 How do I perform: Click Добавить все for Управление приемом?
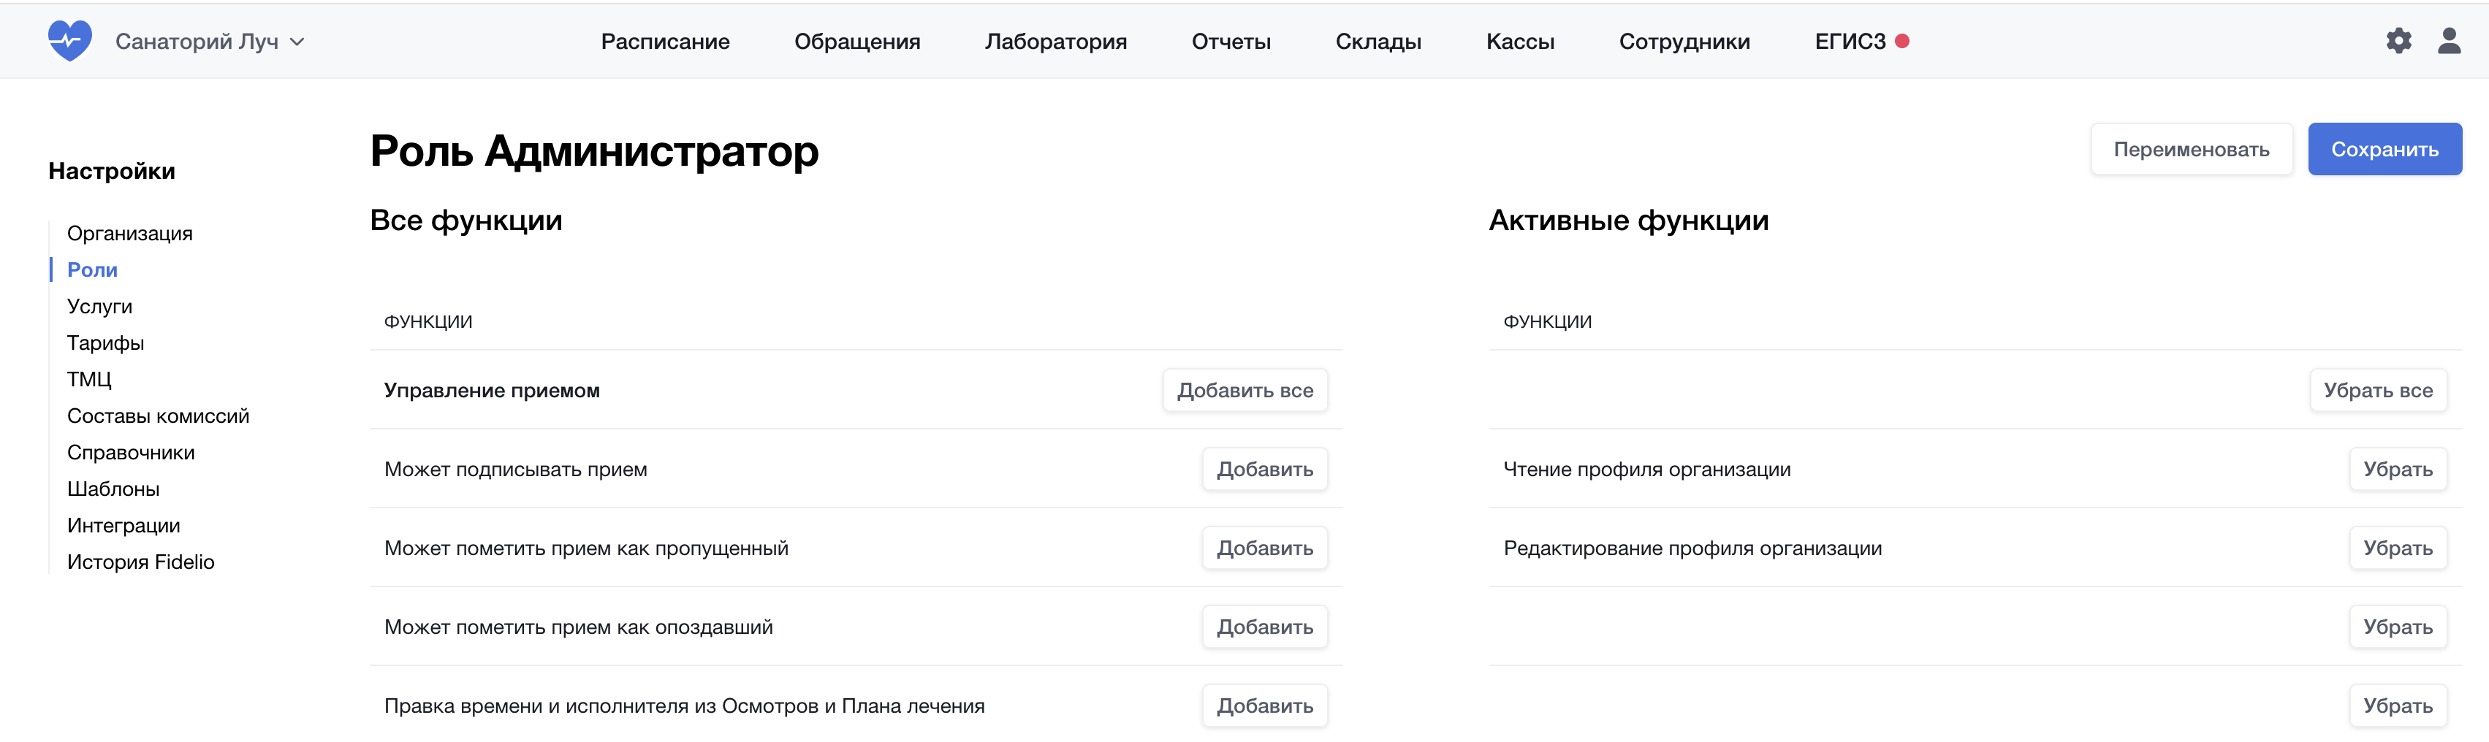pyautogui.click(x=1244, y=390)
